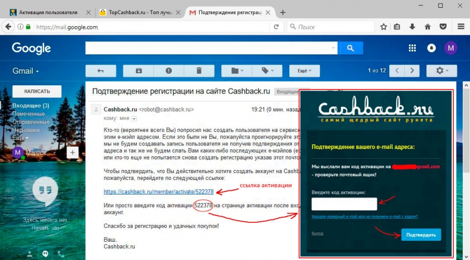
Task: Switch to Активация пользователя tab
Action: (x=48, y=13)
